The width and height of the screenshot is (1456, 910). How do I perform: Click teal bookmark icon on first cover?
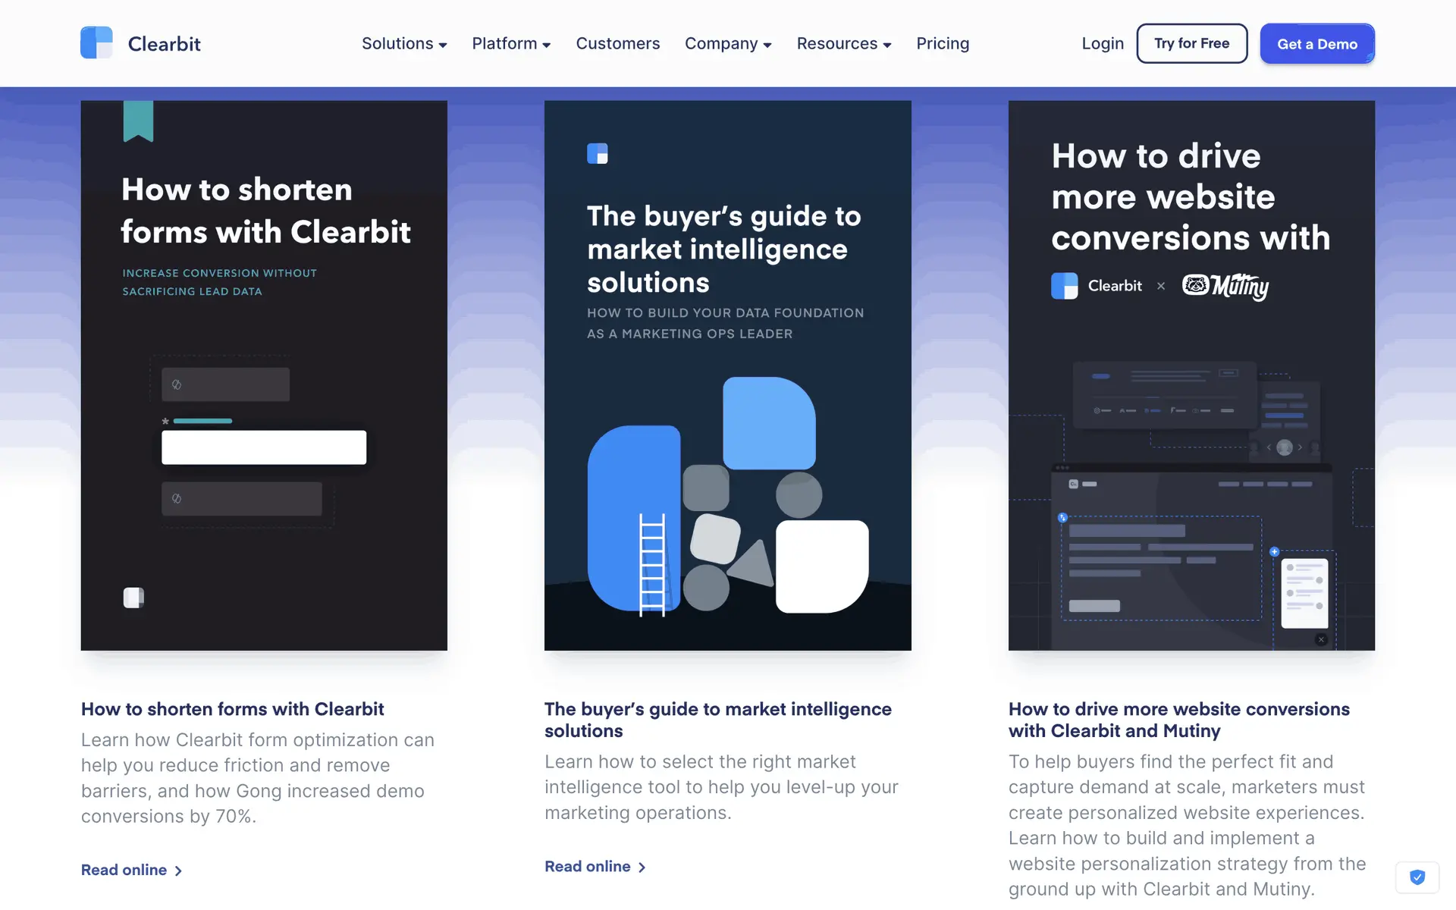pos(139,121)
